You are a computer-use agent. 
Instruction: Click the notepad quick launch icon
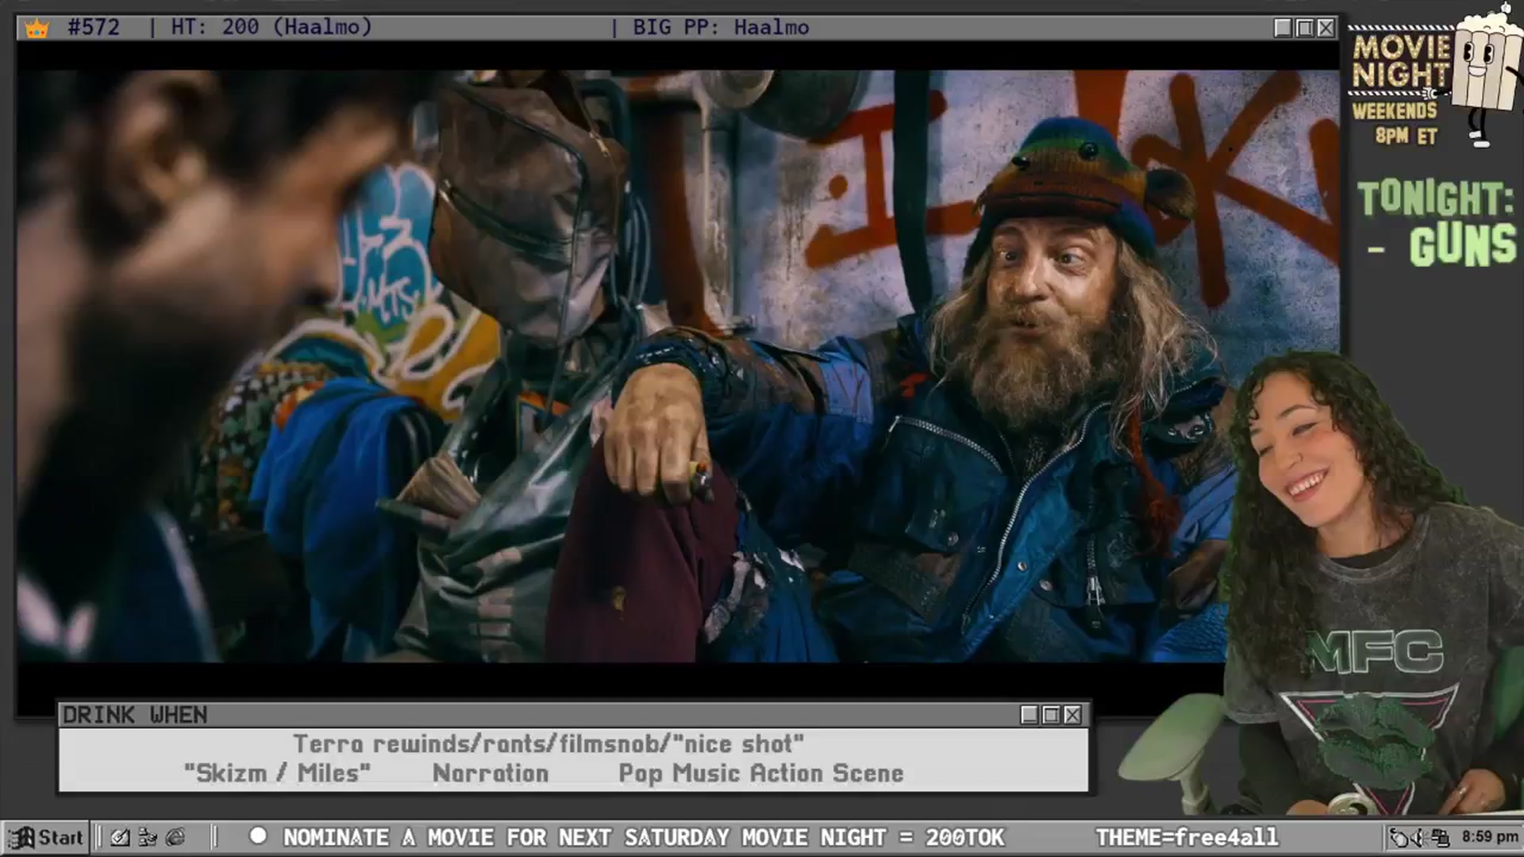point(120,837)
